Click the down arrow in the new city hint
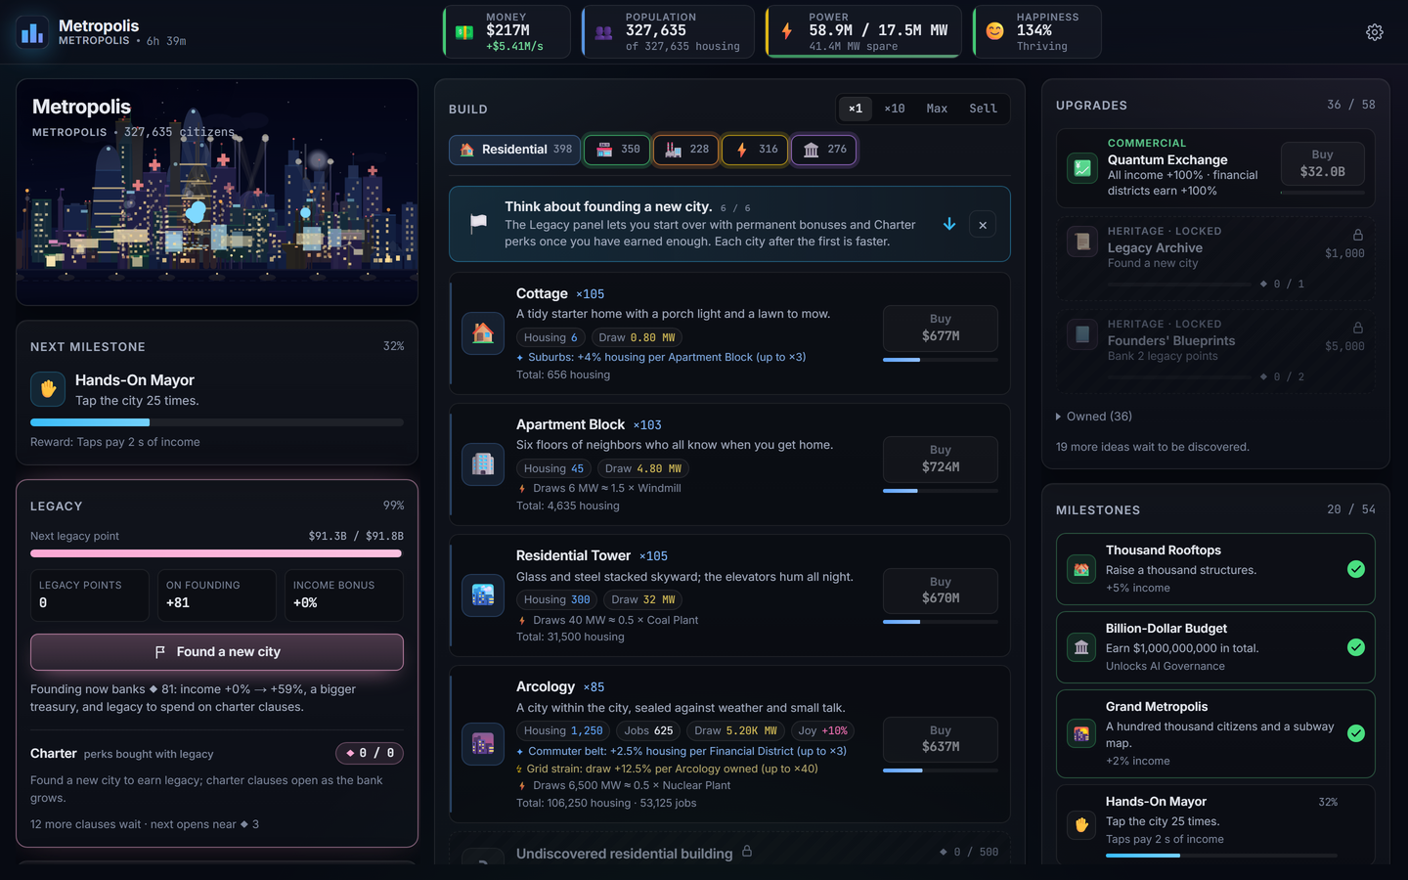 (949, 224)
